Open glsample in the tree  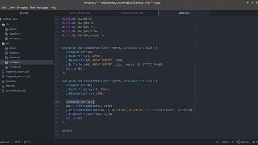(x=11, y=81)
